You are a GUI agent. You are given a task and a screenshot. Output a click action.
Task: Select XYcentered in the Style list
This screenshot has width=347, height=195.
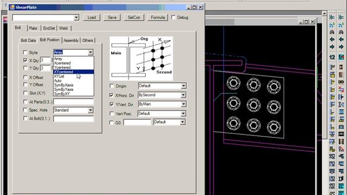point(74,72)
